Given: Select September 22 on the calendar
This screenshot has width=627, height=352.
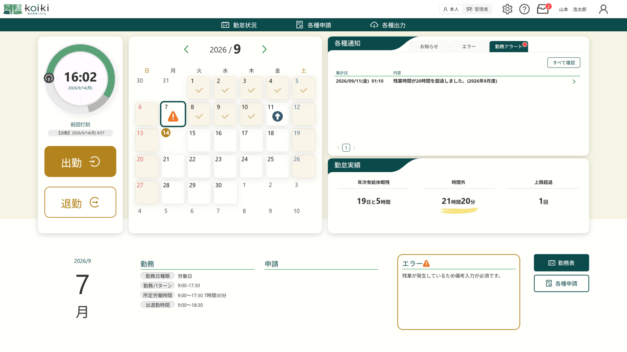Looking at the screenshot, I should pyautogui.click(x=199, y=166).
